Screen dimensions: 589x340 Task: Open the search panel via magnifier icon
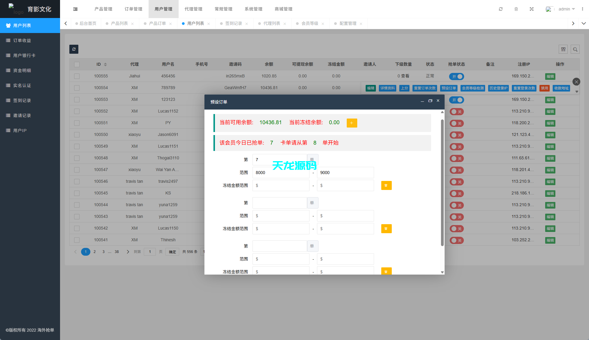[575, 49]
